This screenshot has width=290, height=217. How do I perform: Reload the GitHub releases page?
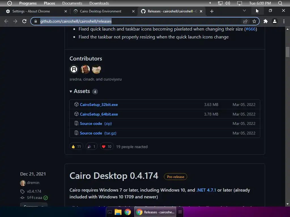pyautogui.click(x=24, y=21)
